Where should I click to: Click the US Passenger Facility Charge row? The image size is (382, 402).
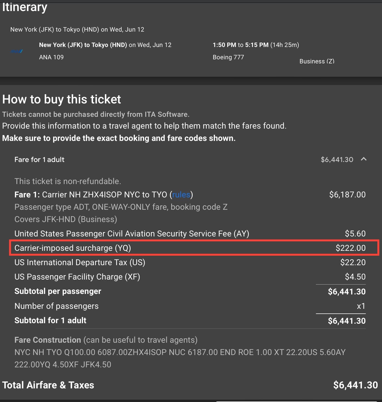[x=77, y=277]
